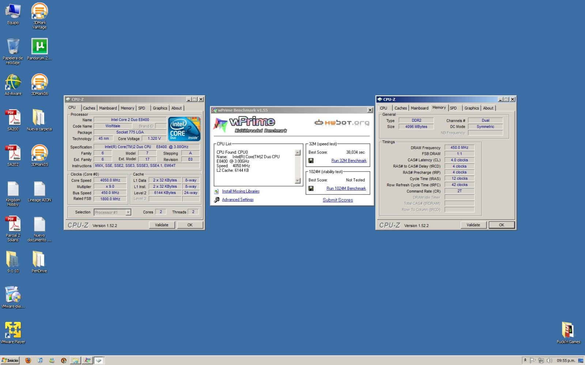
Task: Open Graphics tab in right CPU-Z window
Action: coord(472,108)
